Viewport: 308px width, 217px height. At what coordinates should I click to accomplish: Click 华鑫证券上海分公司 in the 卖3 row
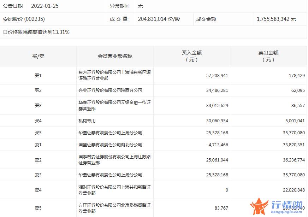tap(110, 175)
